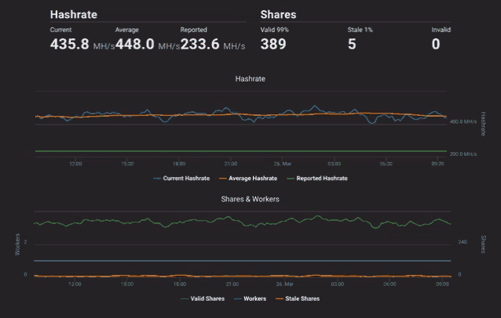The image size is (501, 318).
Task: Click the average hashrate value 448.0
Action: [134, 45]
